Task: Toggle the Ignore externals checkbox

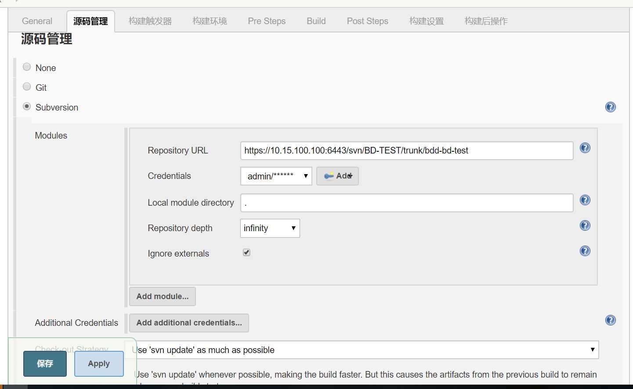Action: pos(246,252)
